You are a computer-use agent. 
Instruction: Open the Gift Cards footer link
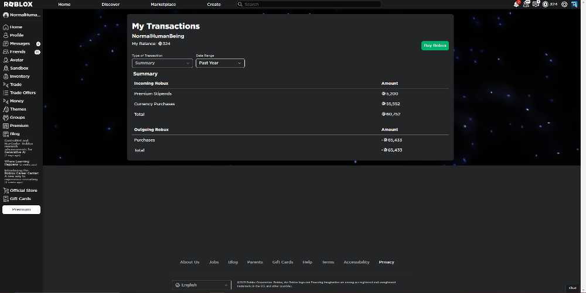(282, 262)
